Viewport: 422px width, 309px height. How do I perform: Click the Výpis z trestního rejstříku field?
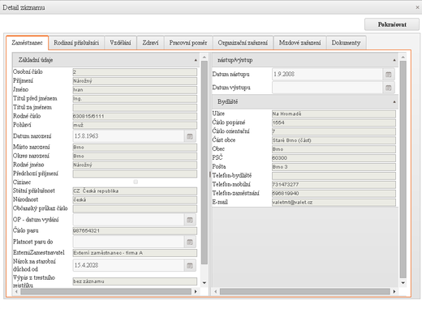click(x=135, y=281)
